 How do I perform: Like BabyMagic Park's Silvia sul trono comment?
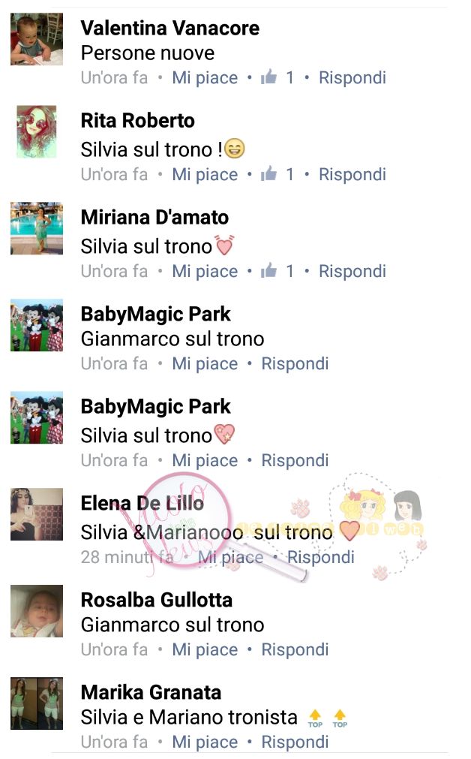205,460
